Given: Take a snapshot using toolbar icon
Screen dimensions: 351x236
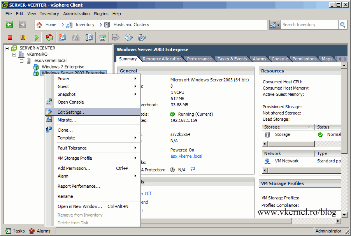Looking at the screenshot, I should (62, 37).
